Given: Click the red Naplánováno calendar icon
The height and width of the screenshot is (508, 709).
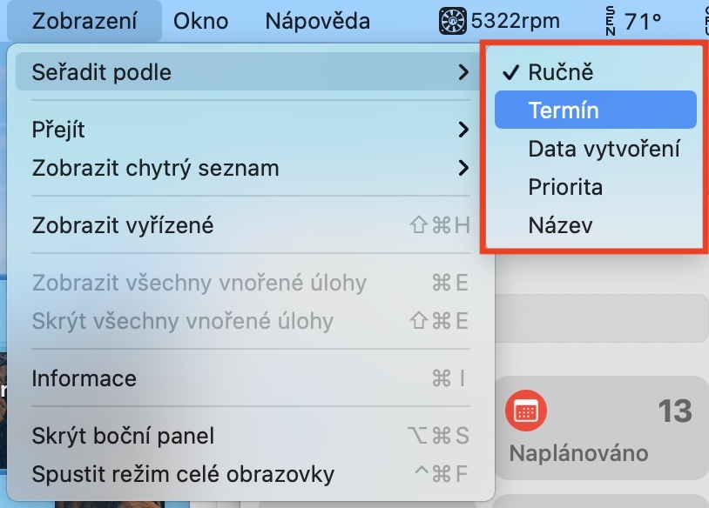Looking at the screenshot, I should [526, 411].
